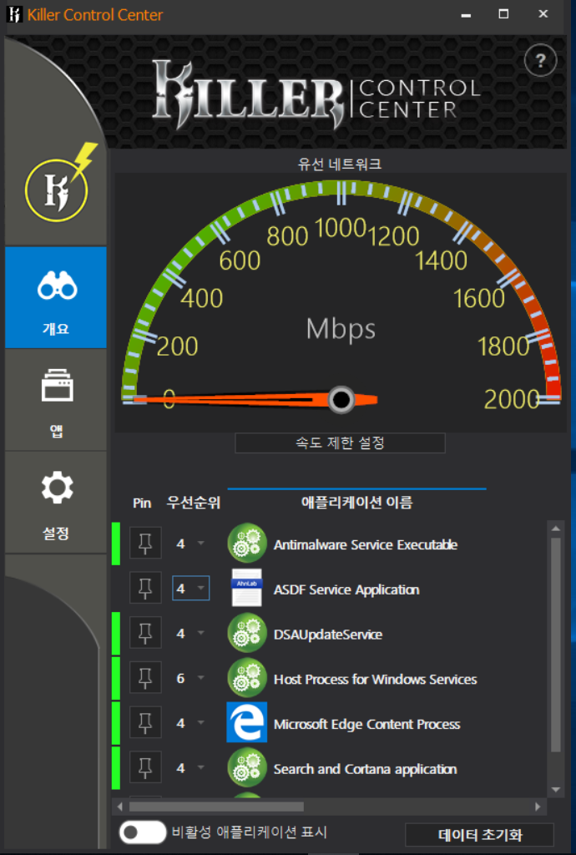Click the 속도 제한 설정 button

pyautogui.click(x=340, y=443)
